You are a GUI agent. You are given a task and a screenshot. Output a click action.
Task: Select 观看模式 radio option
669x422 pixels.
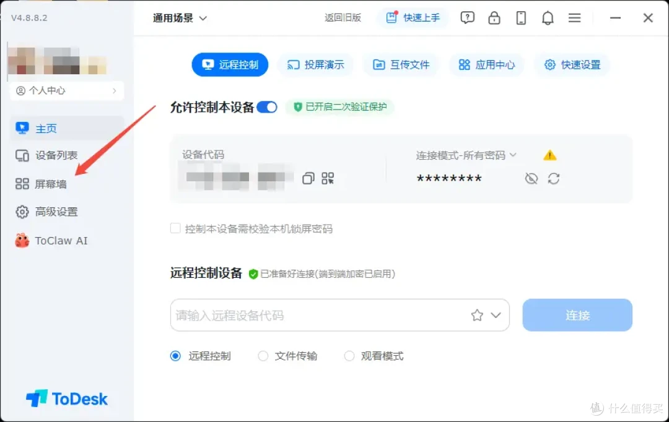click(349, 356)
